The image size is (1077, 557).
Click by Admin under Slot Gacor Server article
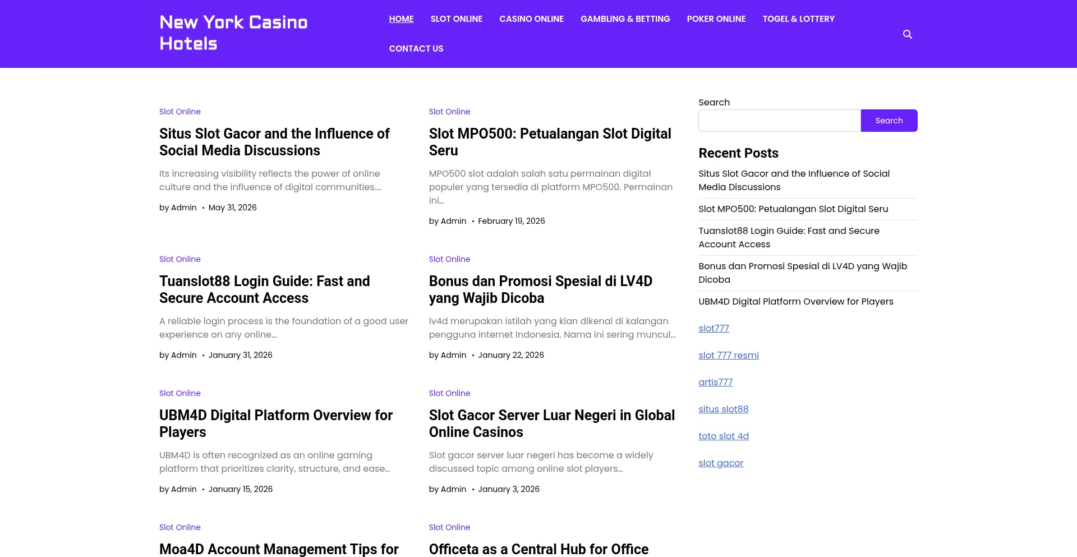448,489
